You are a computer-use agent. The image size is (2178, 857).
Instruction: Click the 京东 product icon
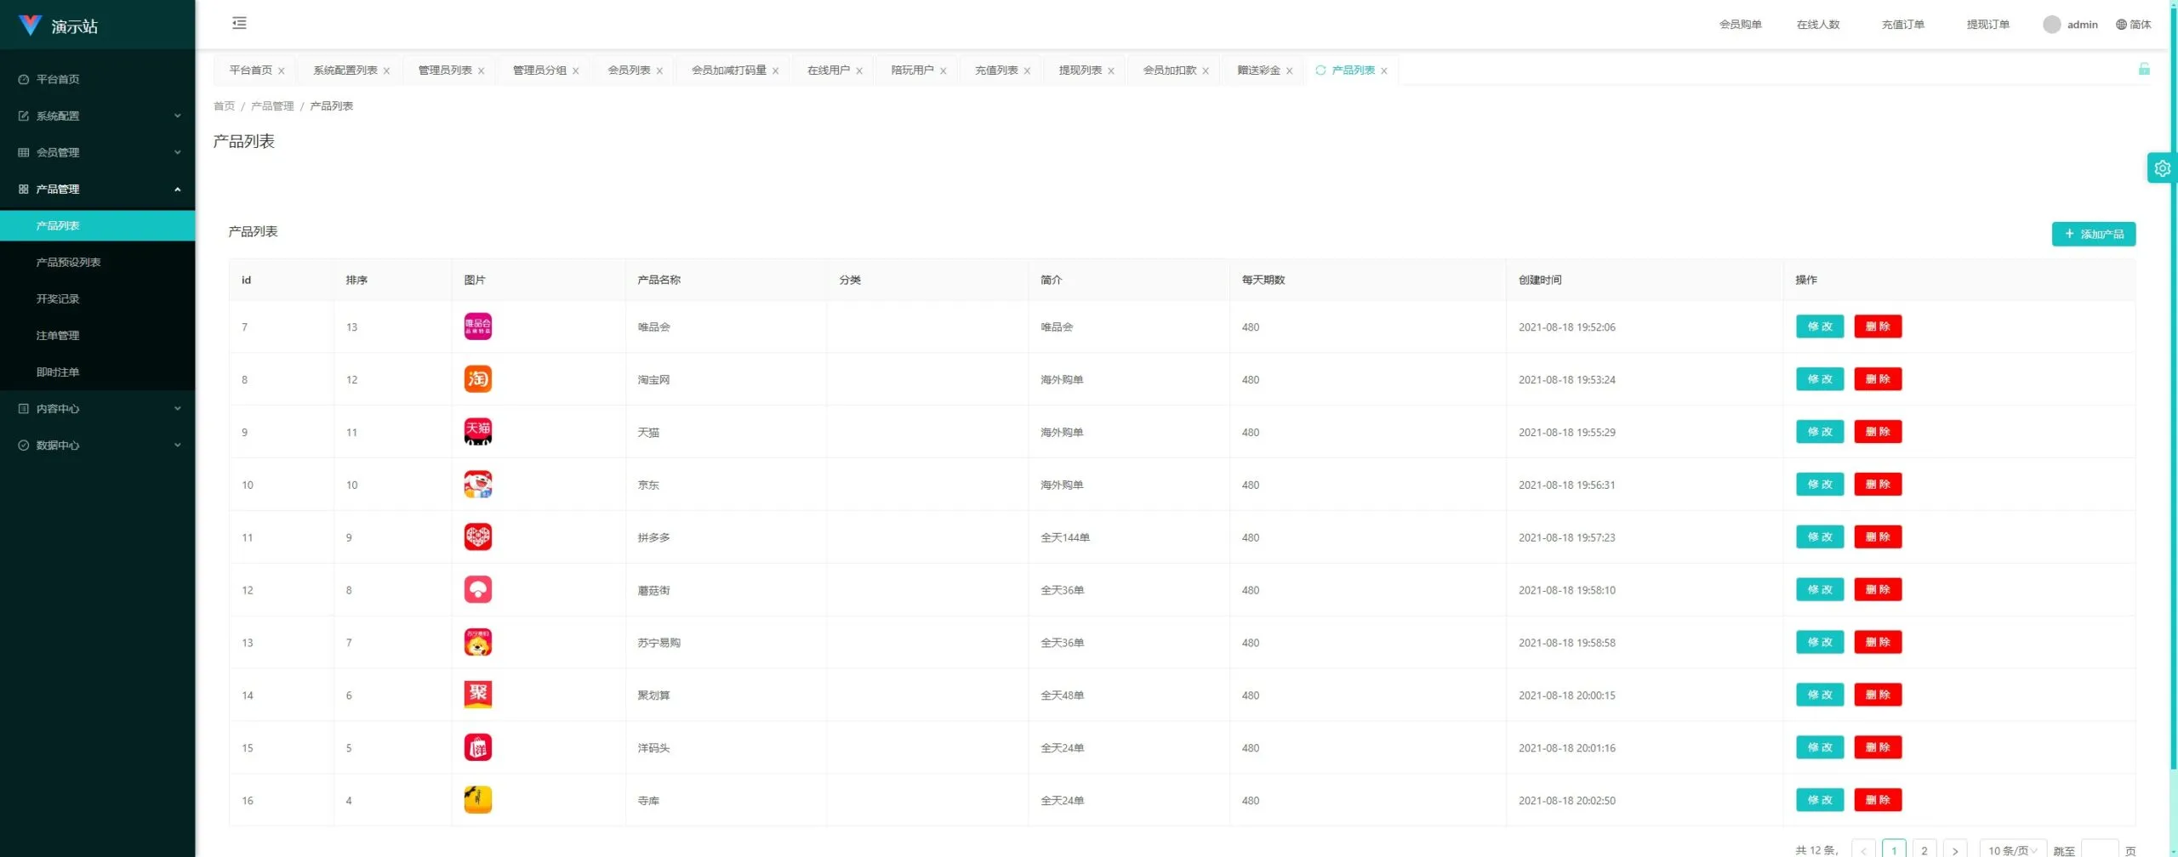click(477, 485)
